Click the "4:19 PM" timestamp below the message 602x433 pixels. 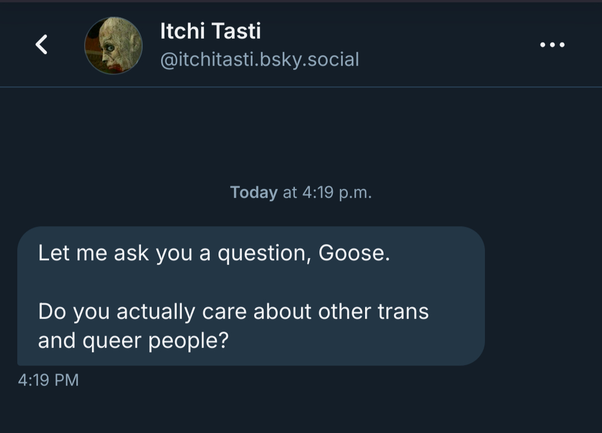tap(48, 380)
